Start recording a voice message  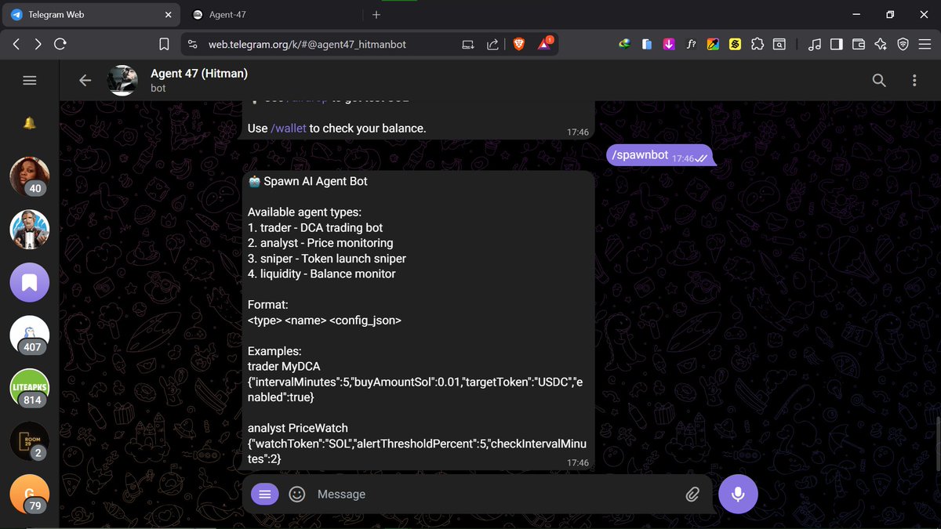tap(738, 494)
